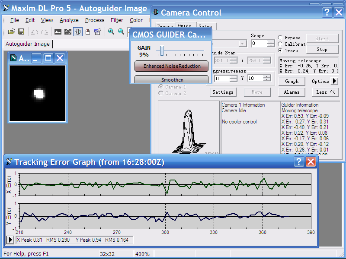The width and height of the screenshot is (346, 259).
Task: Click the disabled Move button
Action: pyautogui.click(x=257, y=92)
